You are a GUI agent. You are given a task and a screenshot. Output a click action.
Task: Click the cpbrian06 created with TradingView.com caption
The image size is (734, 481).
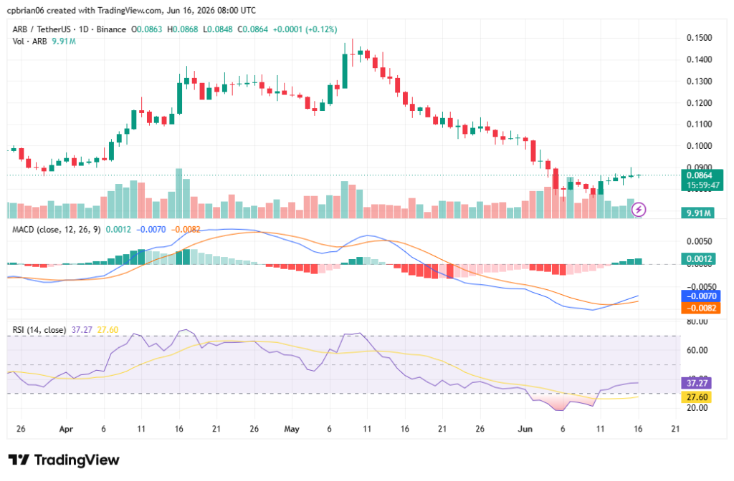[131, 10]
